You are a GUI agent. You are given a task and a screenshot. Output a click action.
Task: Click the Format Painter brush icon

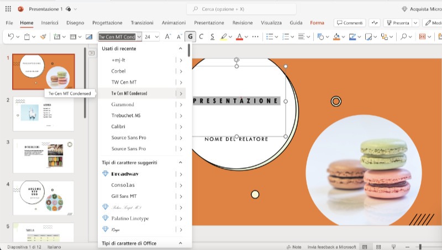(x=44, y=36)
